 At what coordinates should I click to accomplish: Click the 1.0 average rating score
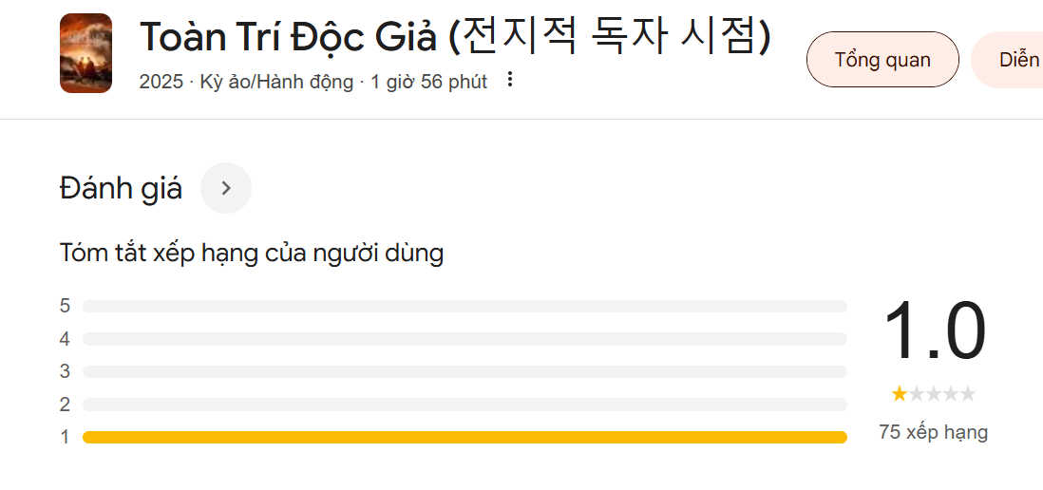pyautogui.click(x=934, y=331)
